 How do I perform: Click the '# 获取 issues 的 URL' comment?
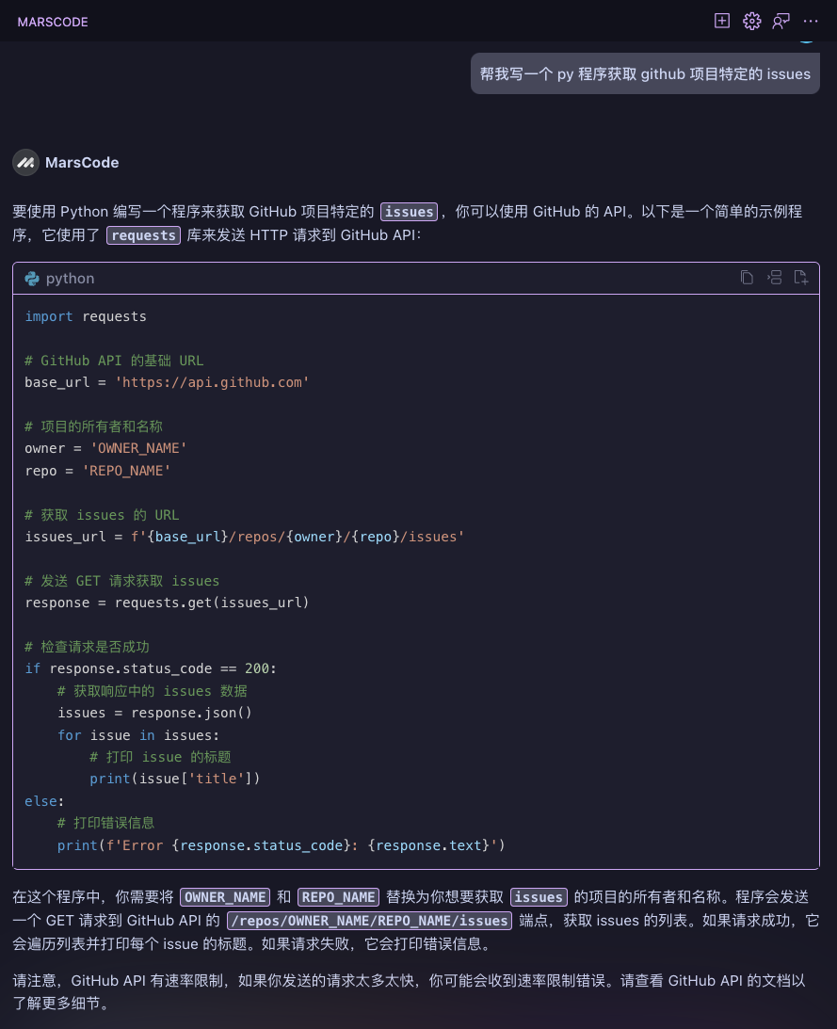click(102, 515)
